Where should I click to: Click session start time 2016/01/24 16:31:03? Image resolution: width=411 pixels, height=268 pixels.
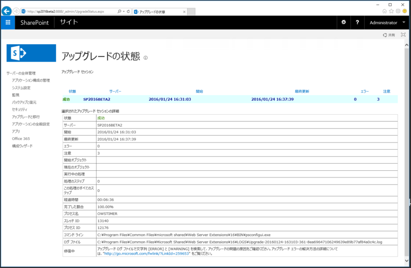click(170, 99)
